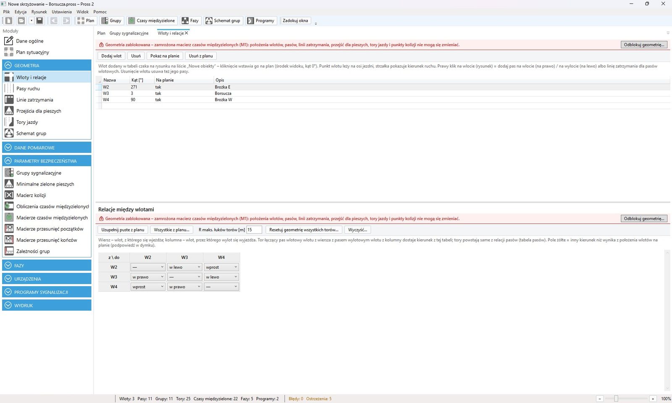Image resolution: width=672 pixels, height=403 pixels.
Task: Click the Save disk toolbar icon
Action: pos(39,21)
